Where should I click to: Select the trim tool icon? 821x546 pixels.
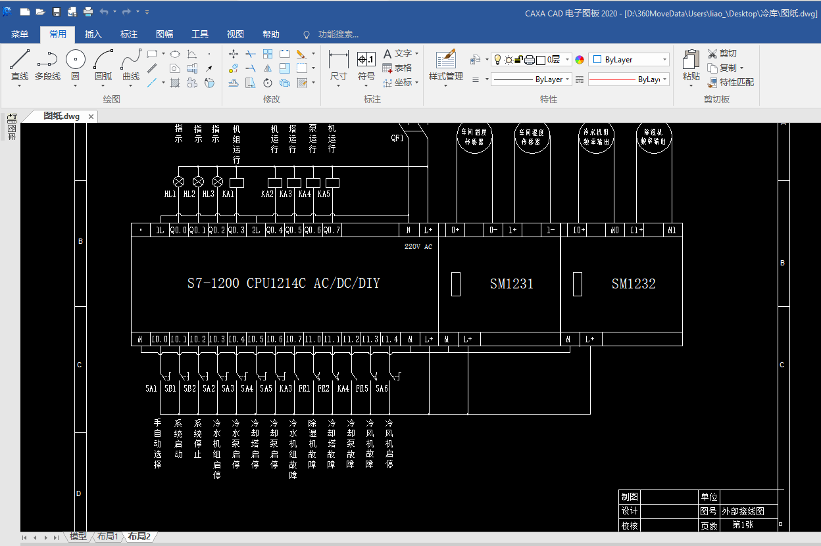tap(251, 54)
